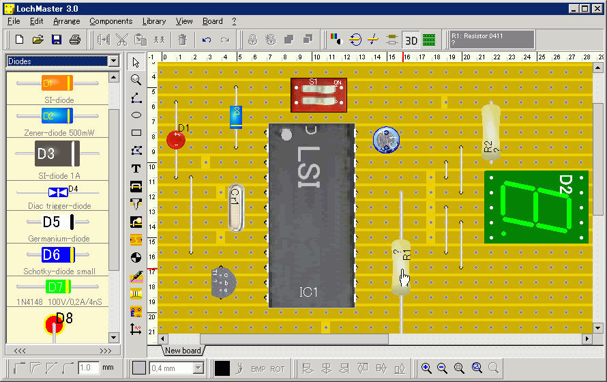607x382 pixels.
Task: Click the 1.0 mm radius input field
Action: click(x=88, y=368)
